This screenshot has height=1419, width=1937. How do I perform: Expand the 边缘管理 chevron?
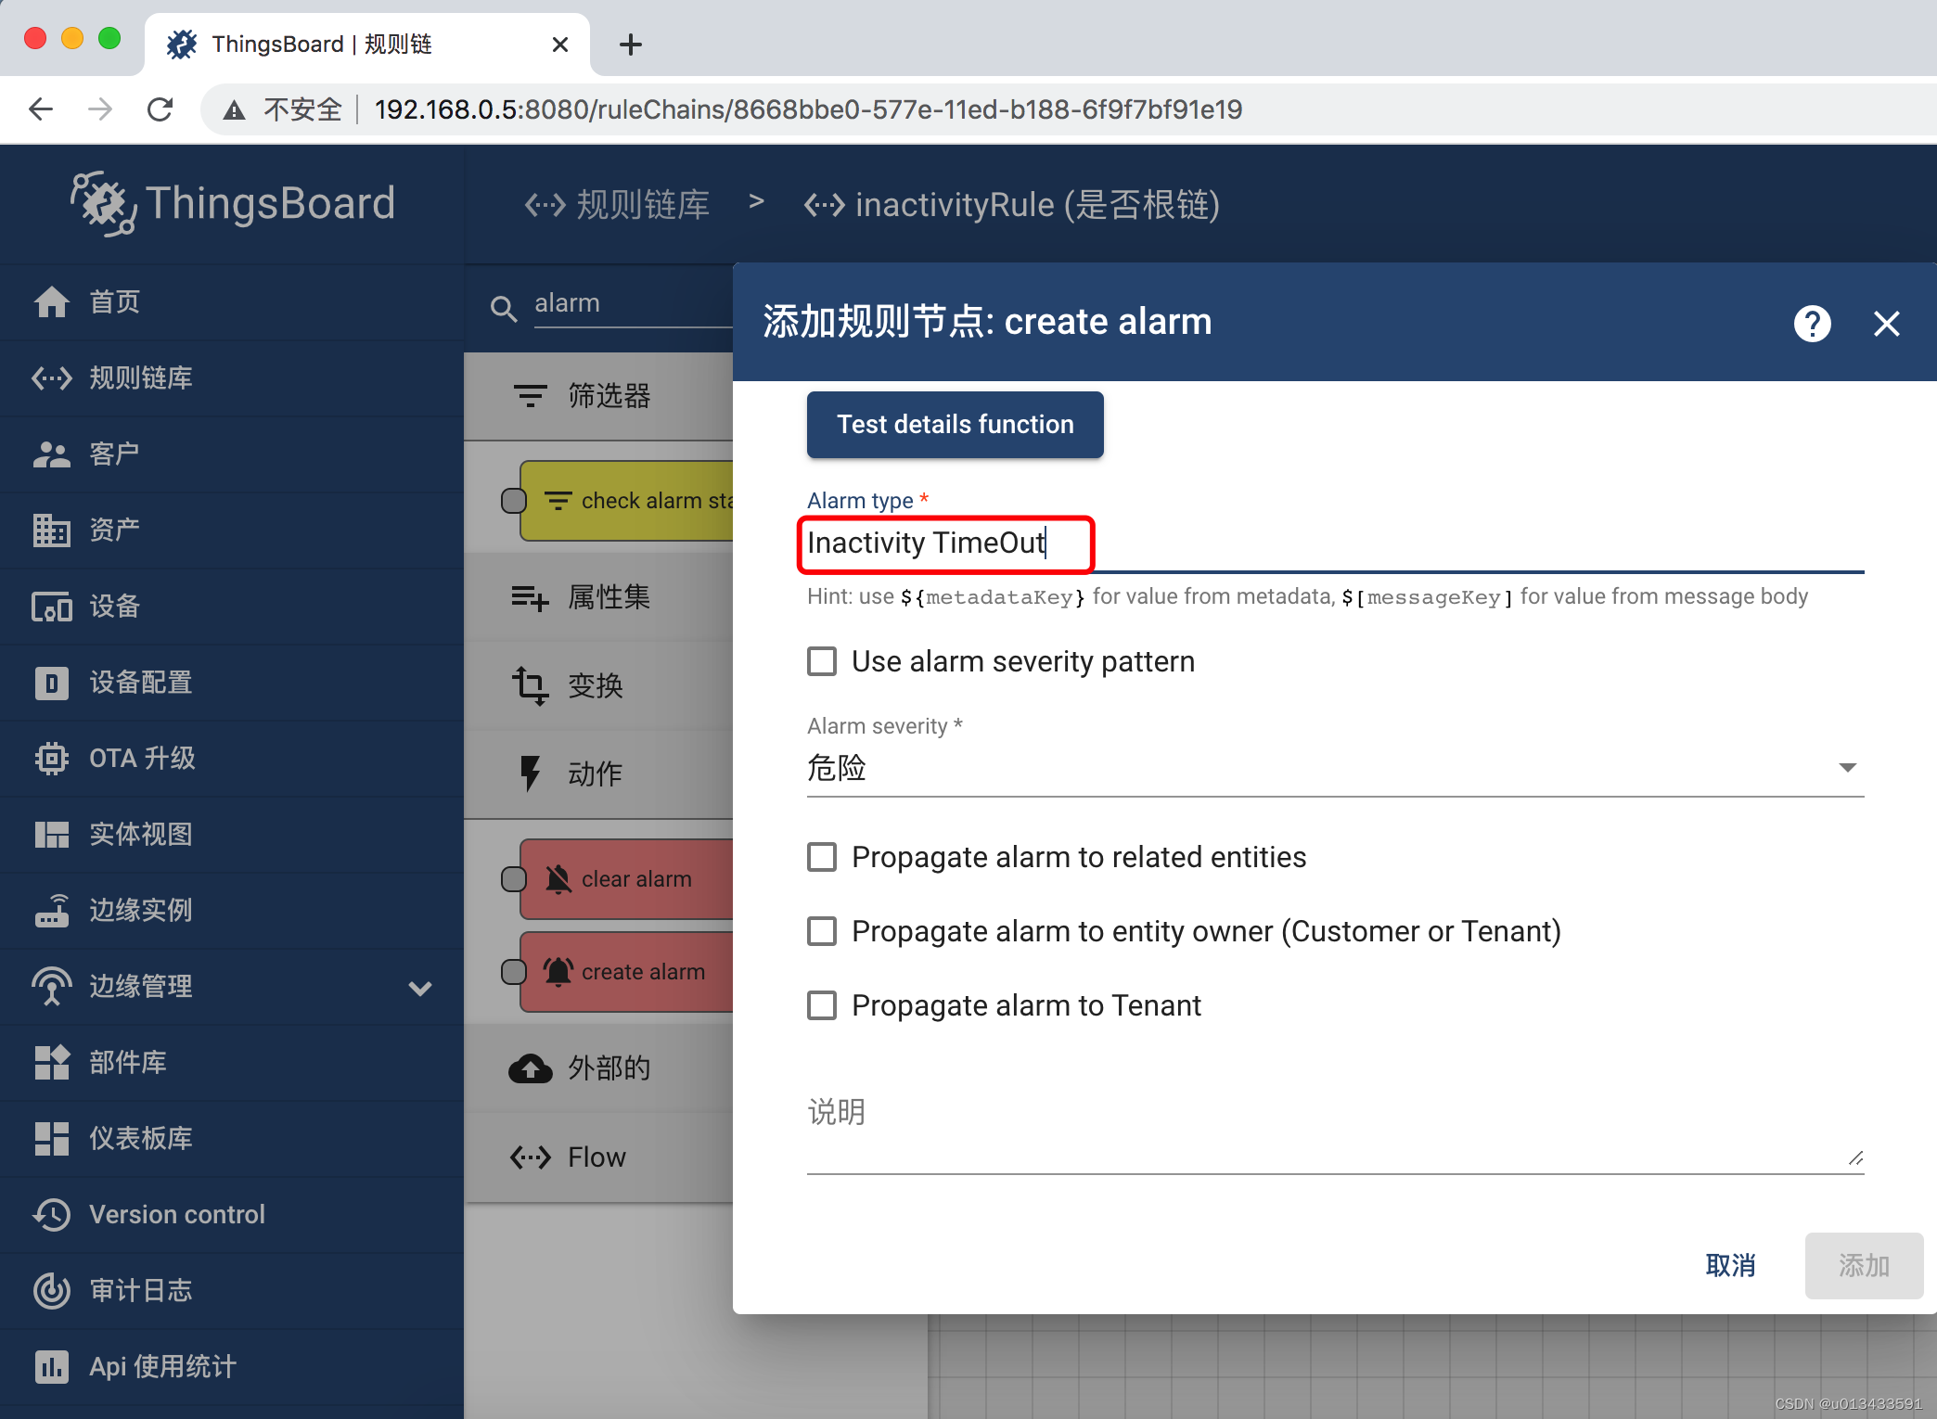click(x=420, y=988)
